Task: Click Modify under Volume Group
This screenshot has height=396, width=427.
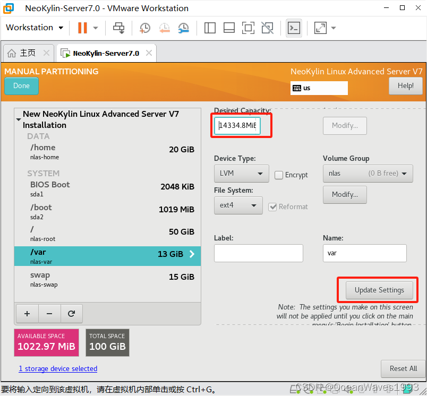Action: (x=345, y=195)
